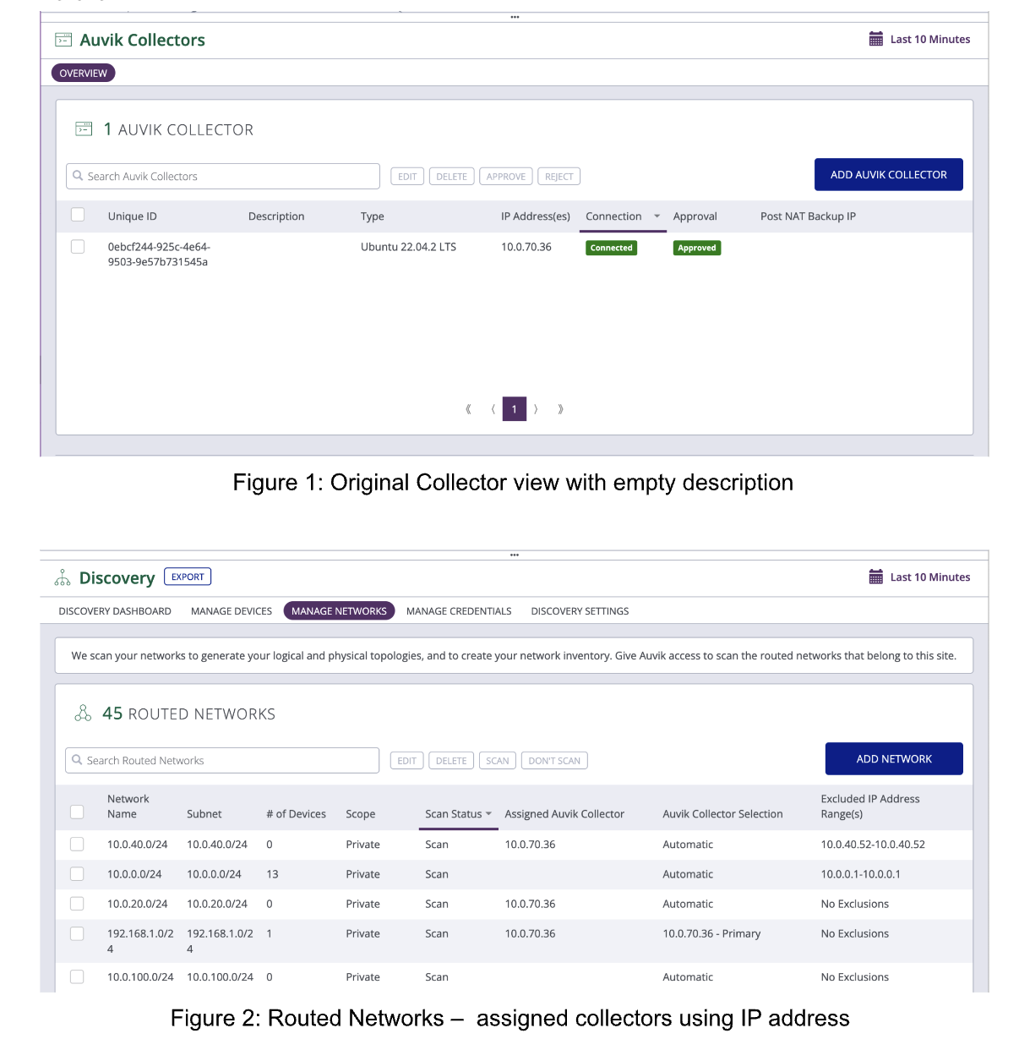Screen dimensions: 1019x1050
Task: Click Delete button in routed networks toolbar
Action: click(451, 760)
